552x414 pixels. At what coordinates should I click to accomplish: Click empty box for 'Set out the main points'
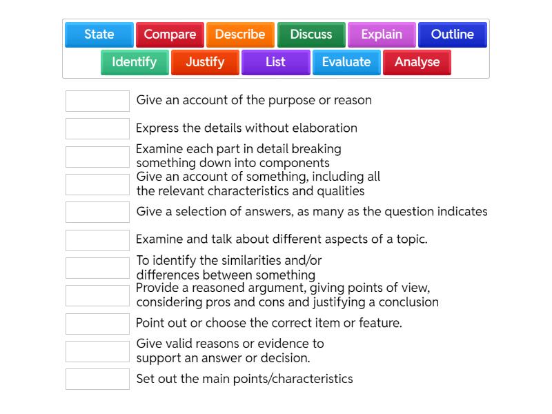[97, 379]
